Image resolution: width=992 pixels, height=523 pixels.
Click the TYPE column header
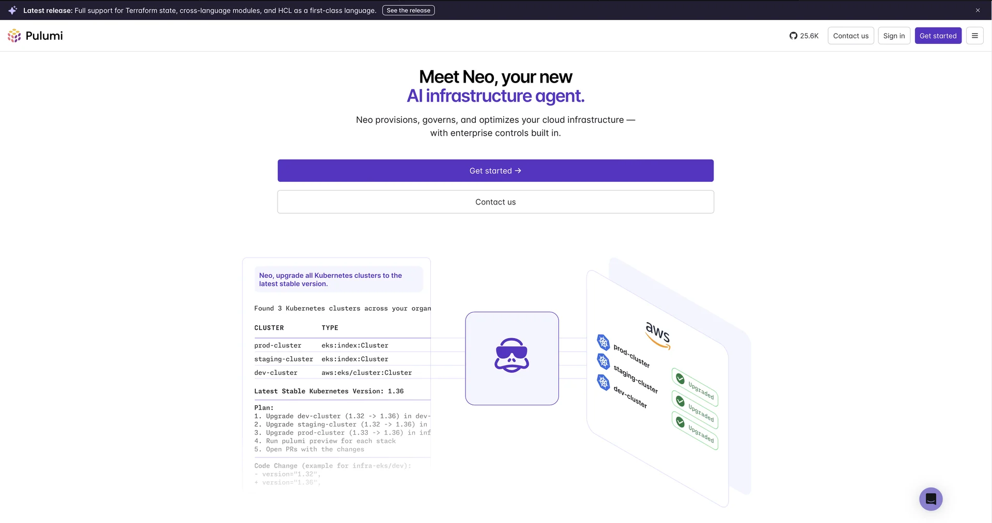[330, 328]
